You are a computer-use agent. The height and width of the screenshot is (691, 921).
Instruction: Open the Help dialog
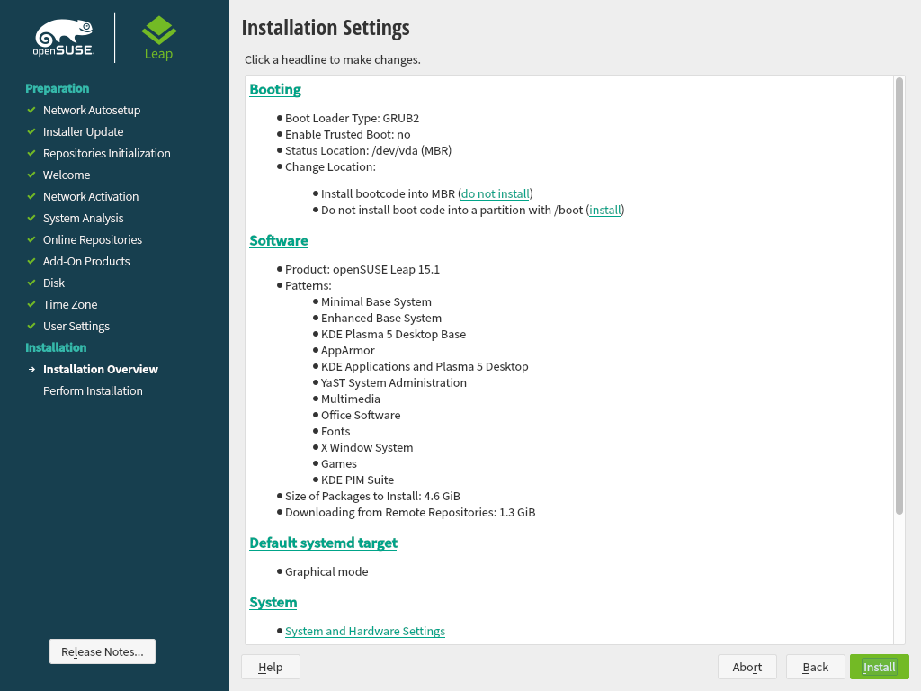(x=270, y=667)
